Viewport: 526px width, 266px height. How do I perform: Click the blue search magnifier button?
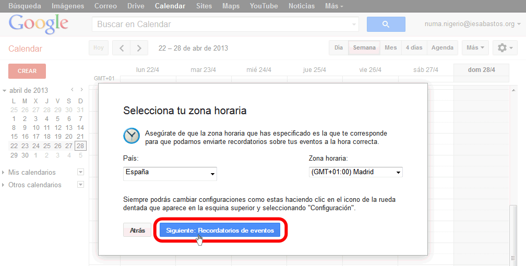pyautogui.click(x=386, y=24)
